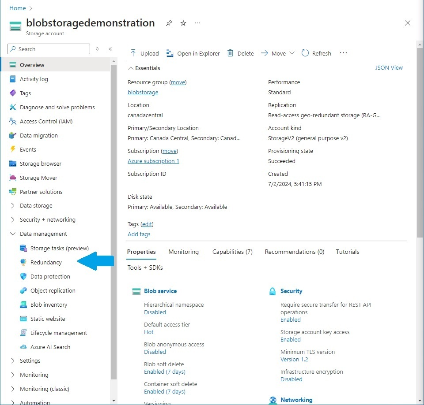424x405 pixels.
Task: Add storage account to favorites star
Action: coord(183,23)
